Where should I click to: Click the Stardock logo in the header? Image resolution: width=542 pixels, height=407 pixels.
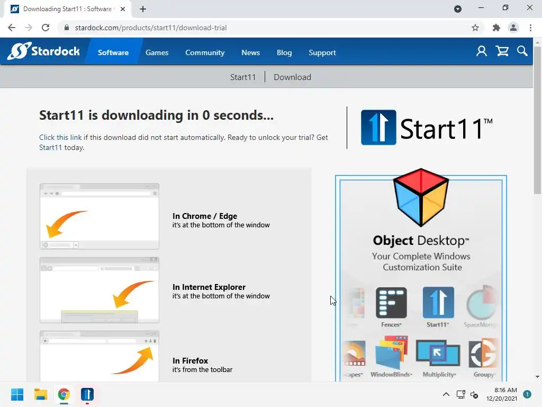(44, 51)
